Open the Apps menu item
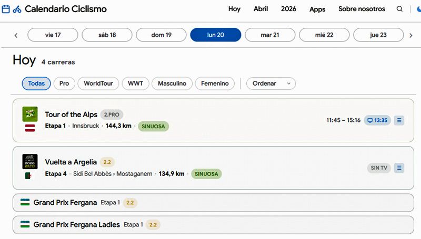The height and width of the screenshot is (239, 421). [317, 9]
